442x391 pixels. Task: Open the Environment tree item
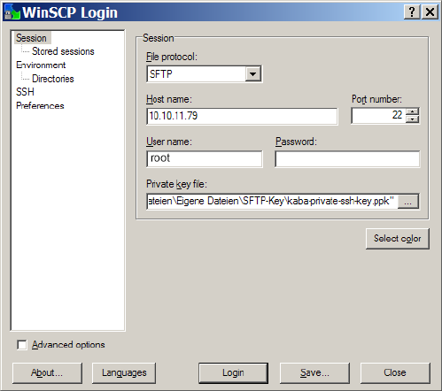(41, 65)
